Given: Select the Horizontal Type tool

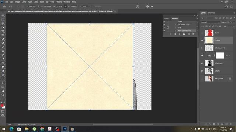Looking at the screenshot, I should (3, 79).
